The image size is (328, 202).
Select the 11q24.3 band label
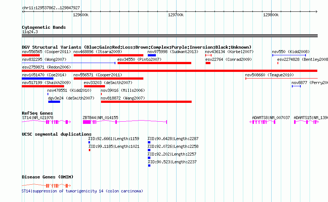(x=30, y=32)
